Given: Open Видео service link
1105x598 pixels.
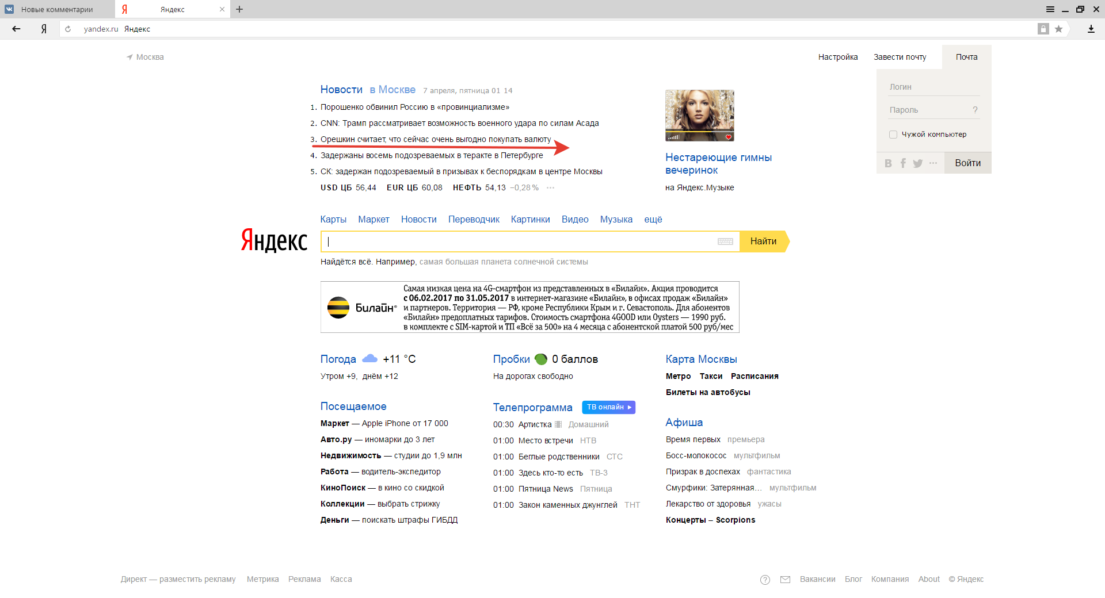Looking at the screenshot, I should 575,219.
